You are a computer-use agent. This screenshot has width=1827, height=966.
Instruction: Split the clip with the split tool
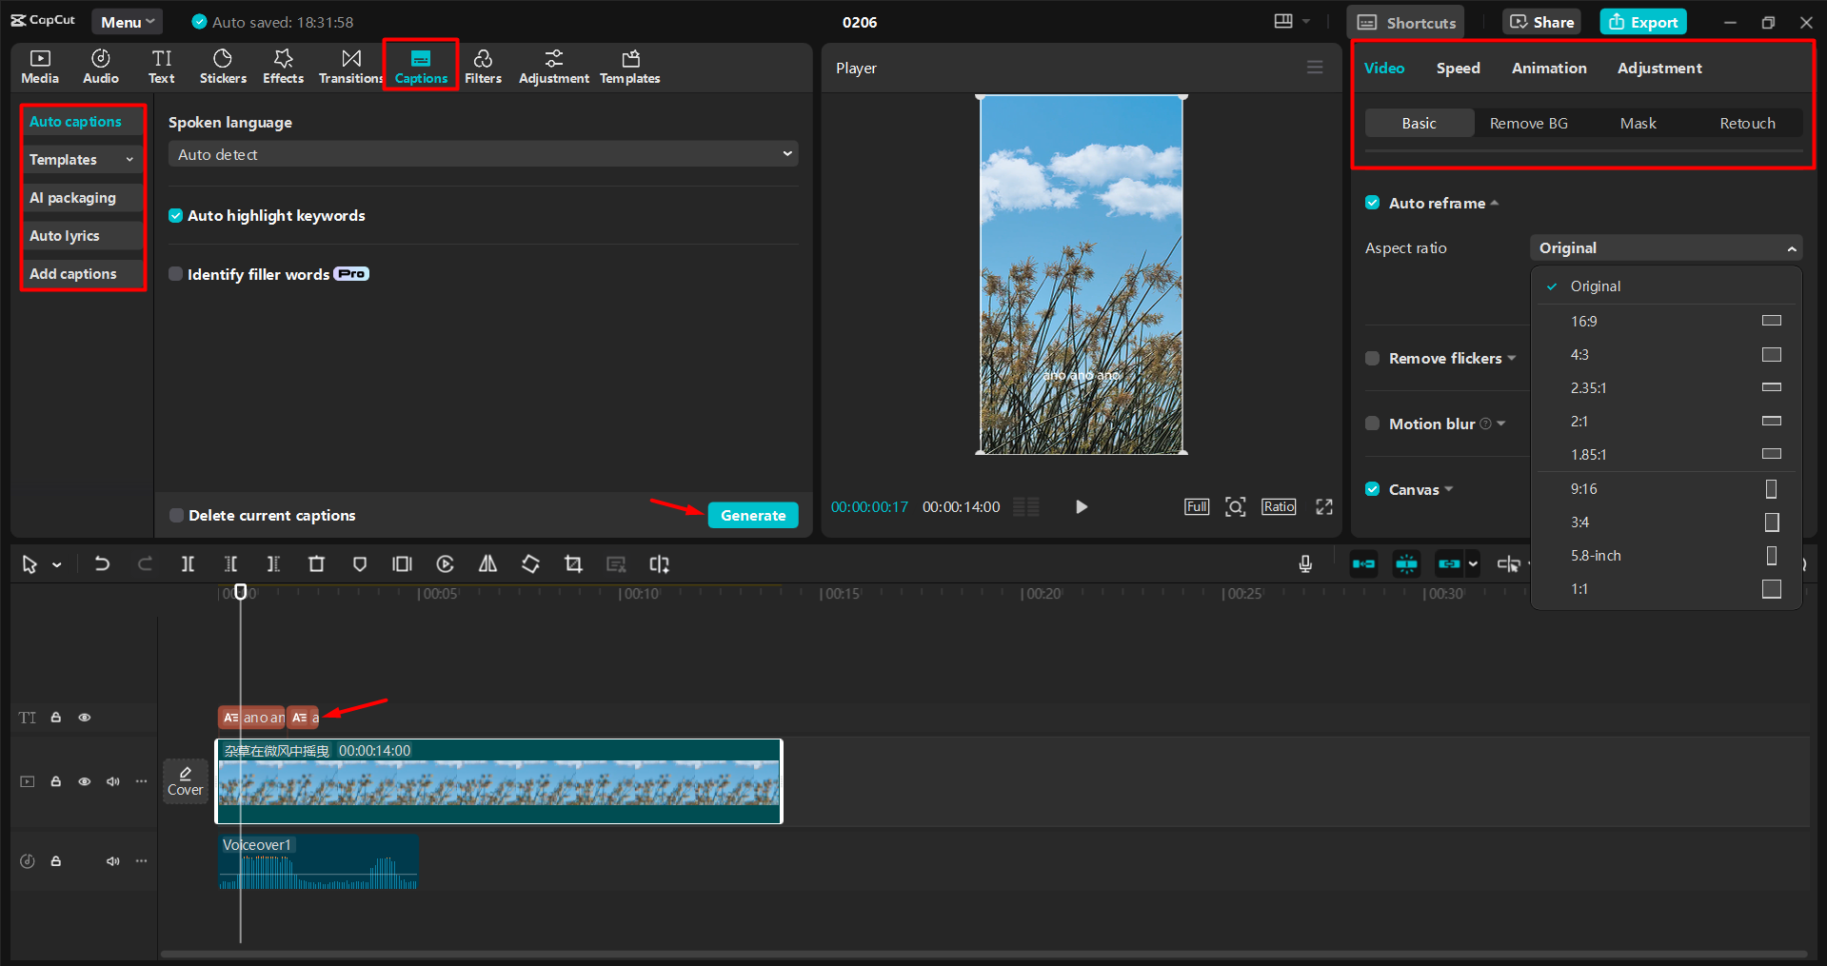pos(188,563)
